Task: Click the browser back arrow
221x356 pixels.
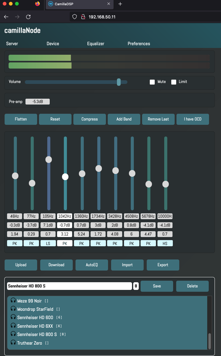Action: (6, 17)
